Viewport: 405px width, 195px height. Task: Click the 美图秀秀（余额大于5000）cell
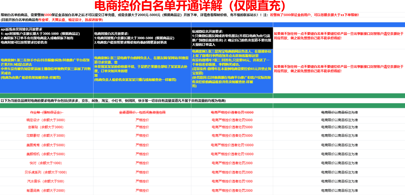coord(46,145)
